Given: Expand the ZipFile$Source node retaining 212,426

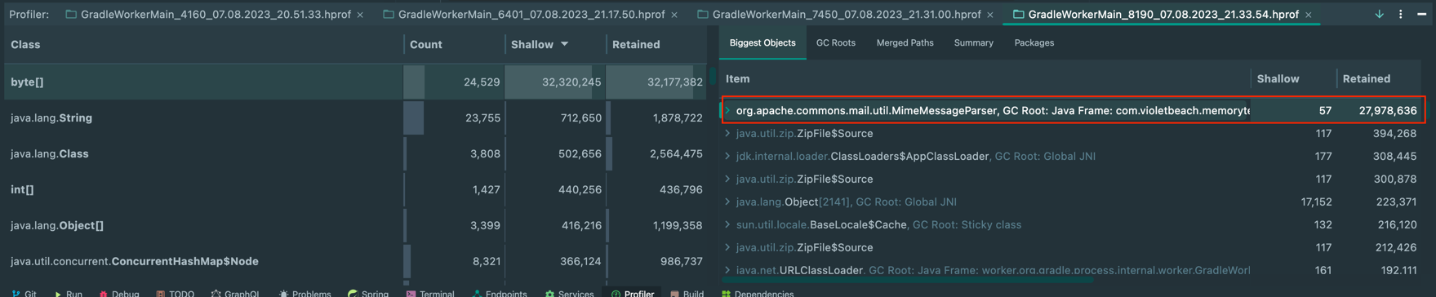Looking at the screenshot, I should tap(727, 247).
